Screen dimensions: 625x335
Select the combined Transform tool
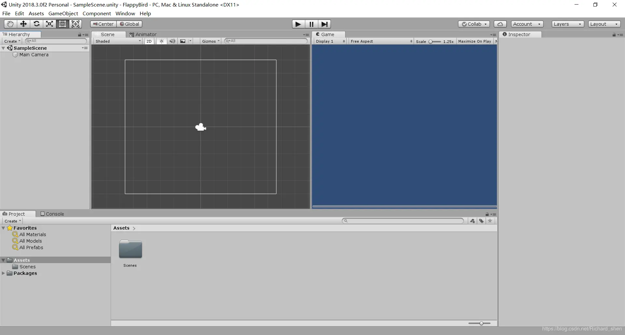point(76,24)
